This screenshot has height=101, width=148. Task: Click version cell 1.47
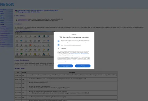pyautogui.click(x=24, y=76)
